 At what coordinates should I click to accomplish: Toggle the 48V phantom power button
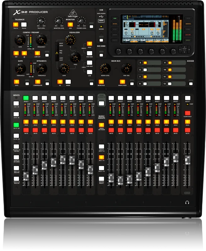coord(15,53)
